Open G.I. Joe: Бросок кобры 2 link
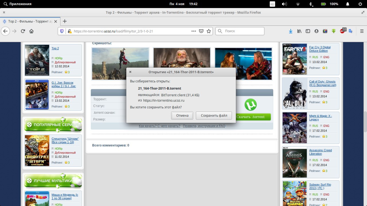Screen dimensions: 367x206 click(64, 85)
